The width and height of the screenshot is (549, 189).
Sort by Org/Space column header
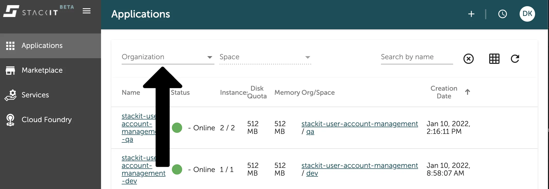point(318,92)
